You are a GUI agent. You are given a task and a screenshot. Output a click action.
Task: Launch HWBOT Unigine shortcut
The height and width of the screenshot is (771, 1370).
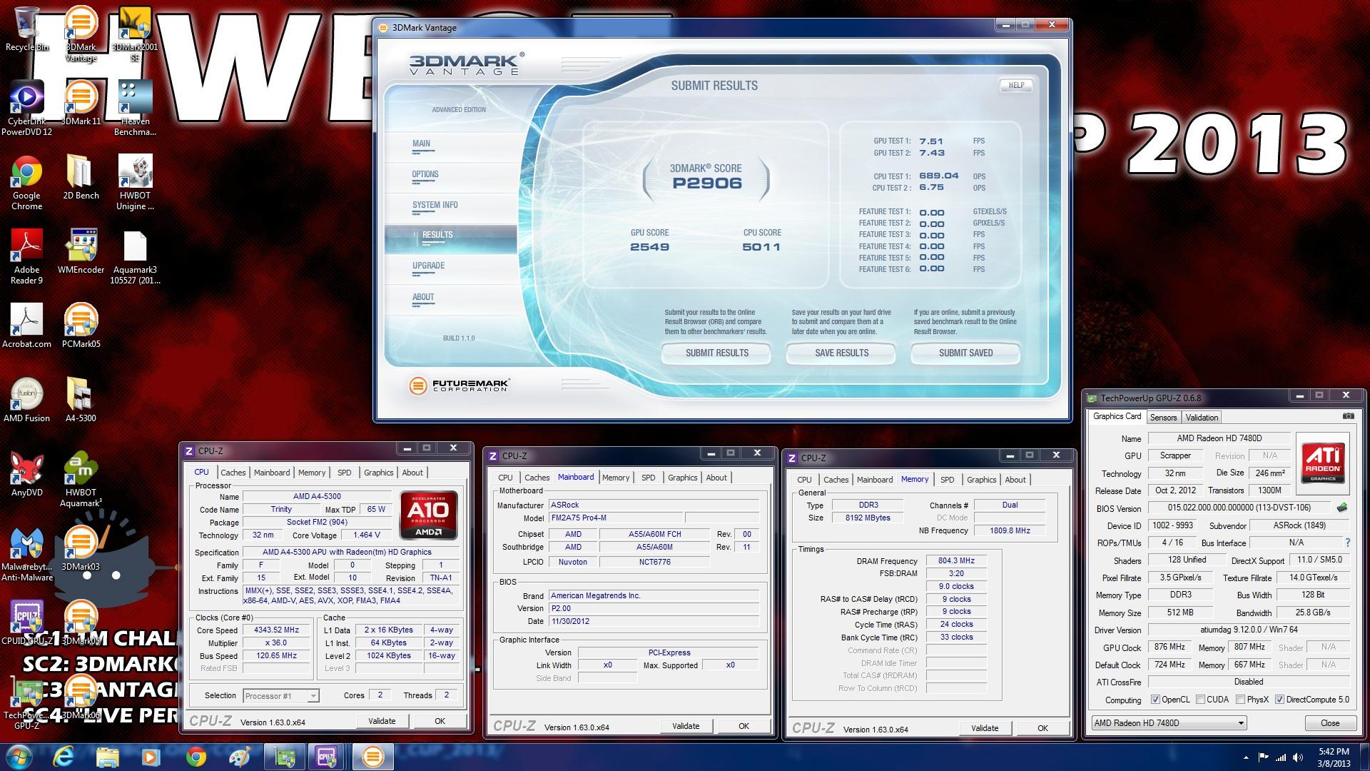(x=135, y=182)
